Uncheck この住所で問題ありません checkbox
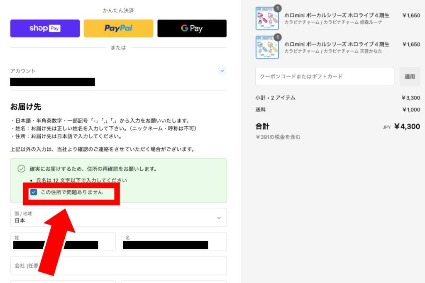This screenshot has width=425, height=283. tap(34, 192)
